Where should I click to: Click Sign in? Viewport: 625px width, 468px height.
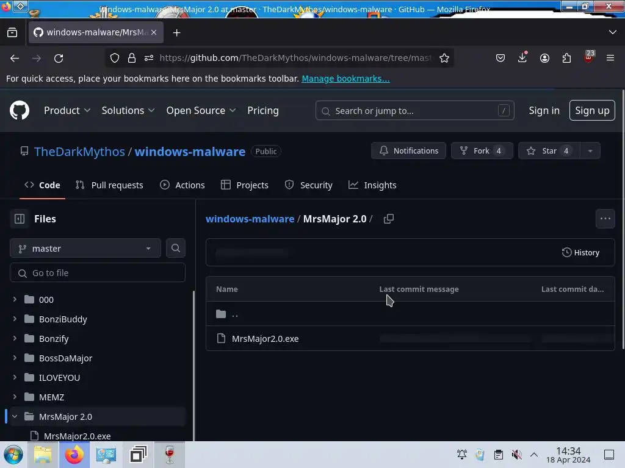[544, 110]
